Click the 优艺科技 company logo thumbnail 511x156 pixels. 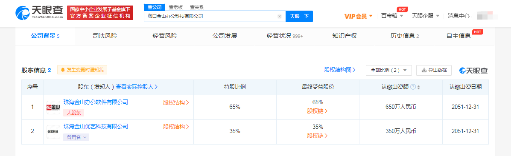(x=53, y=132)
